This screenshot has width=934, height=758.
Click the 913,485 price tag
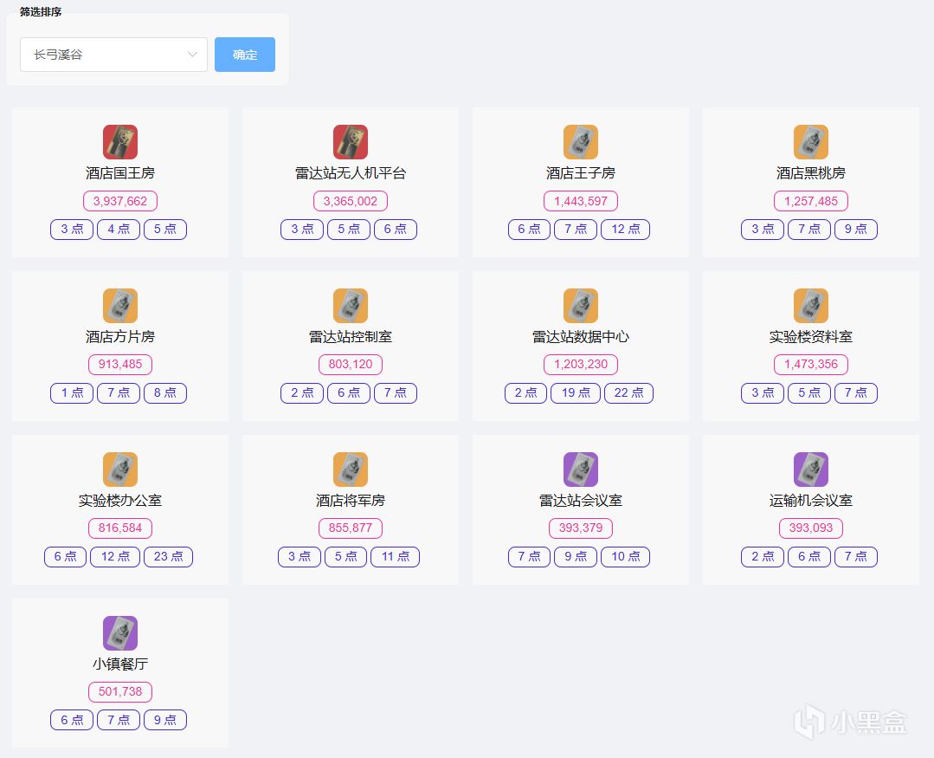coord(120,364)
